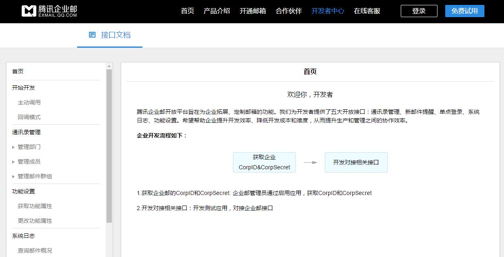Click the 接口文档 document icon
504x257 pixels.
tap(92, 35)
